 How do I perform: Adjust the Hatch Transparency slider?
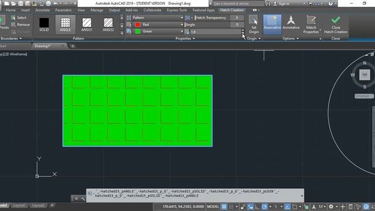click(212, 18)
